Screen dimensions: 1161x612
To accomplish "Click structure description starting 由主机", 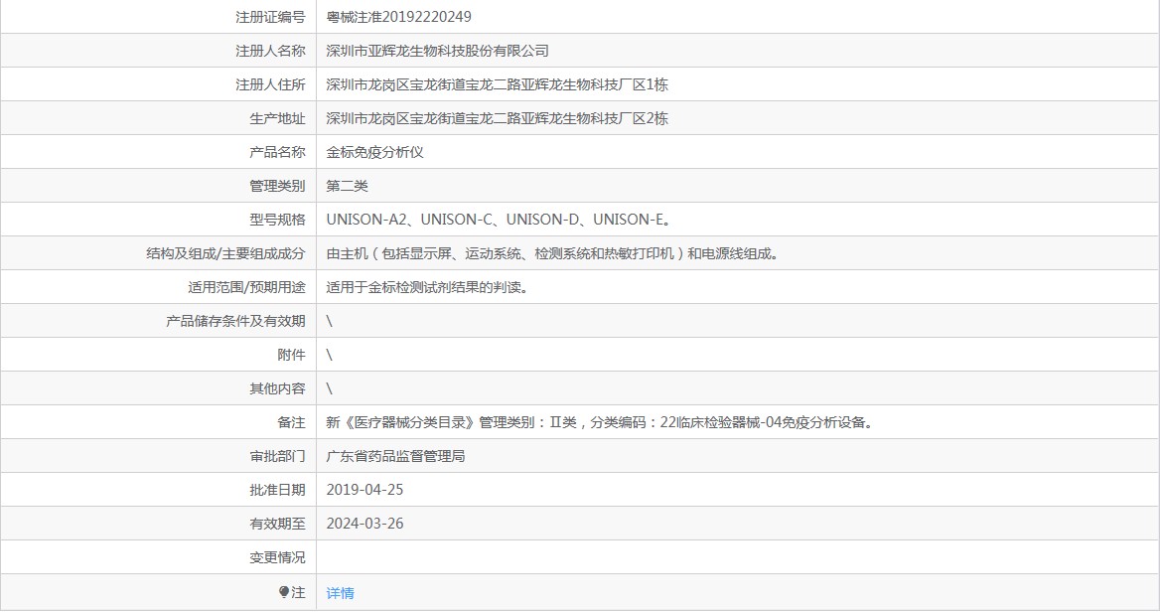I will (552, 253).
